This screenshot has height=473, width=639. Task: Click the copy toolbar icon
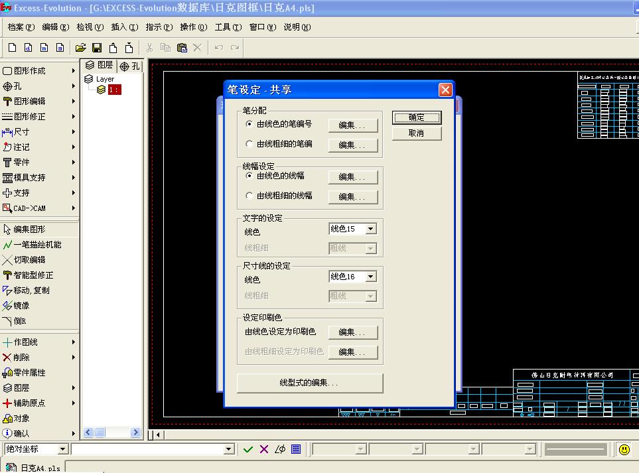coord(165,48)
